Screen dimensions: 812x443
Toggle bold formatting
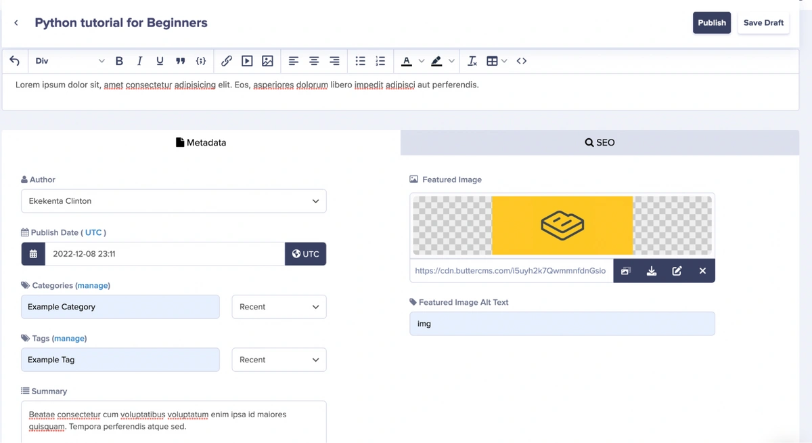119,61
